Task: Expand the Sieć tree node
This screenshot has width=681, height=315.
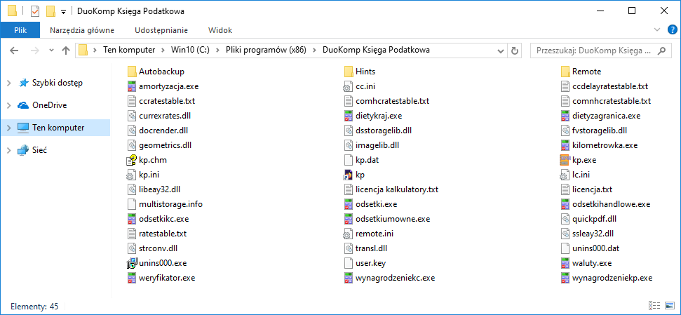Action: pos(8,150)
